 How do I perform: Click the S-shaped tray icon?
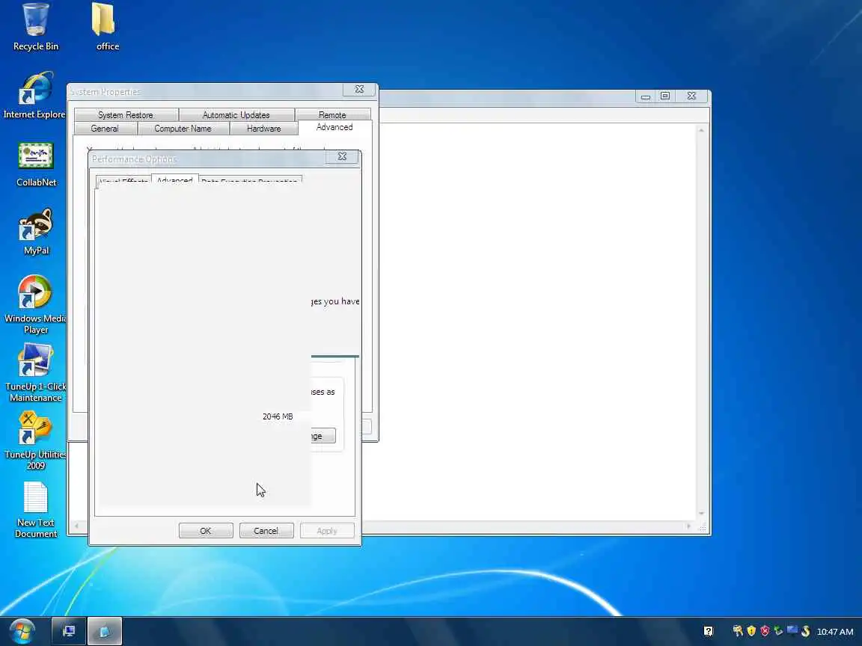[x=805, y=631]
